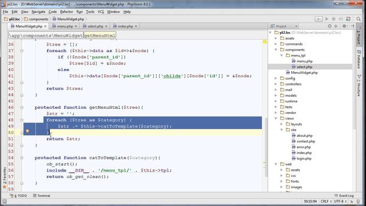
Task: Click the intention bulb on line 50
Action: (x=27, y=131)
